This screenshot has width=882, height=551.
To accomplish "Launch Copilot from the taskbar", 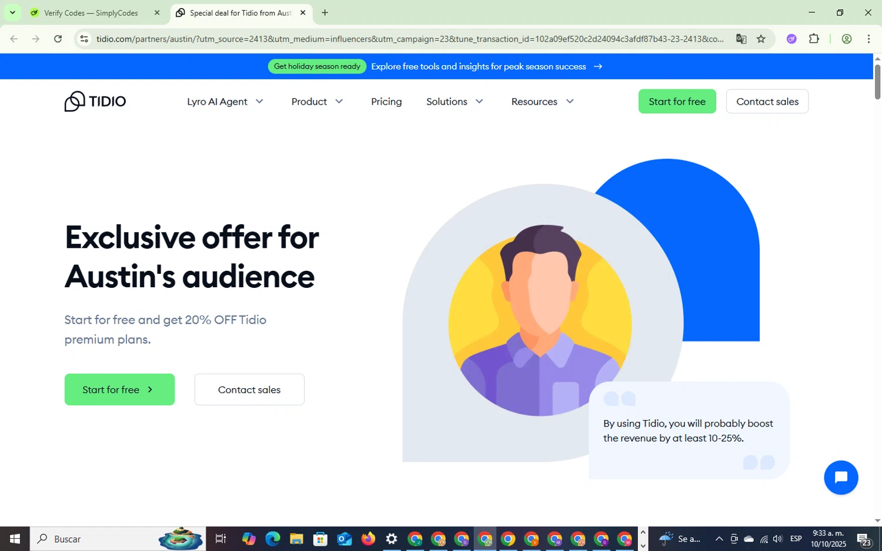I will pos(249,539).
